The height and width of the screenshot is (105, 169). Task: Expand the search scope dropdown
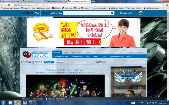[x=61, y=13]
